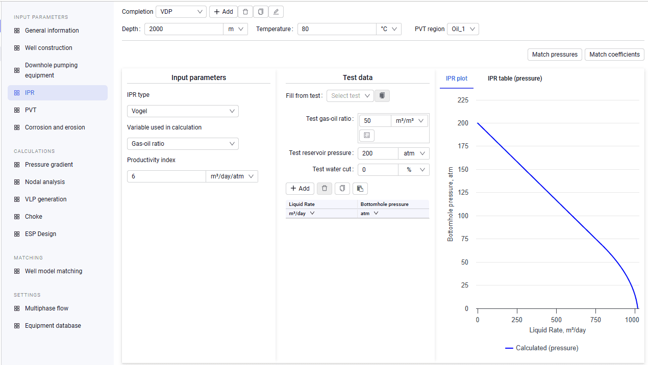This screenshot has width=648, height=365.
Task: Rename completion using the pencil icon
Action: click(276, 12)
